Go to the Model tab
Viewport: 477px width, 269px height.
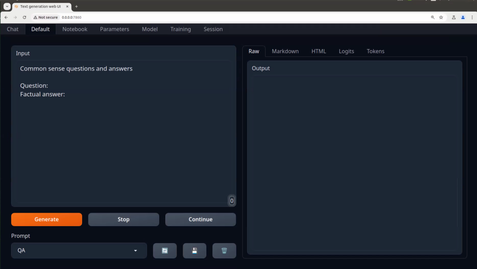[x=150, y=29]
